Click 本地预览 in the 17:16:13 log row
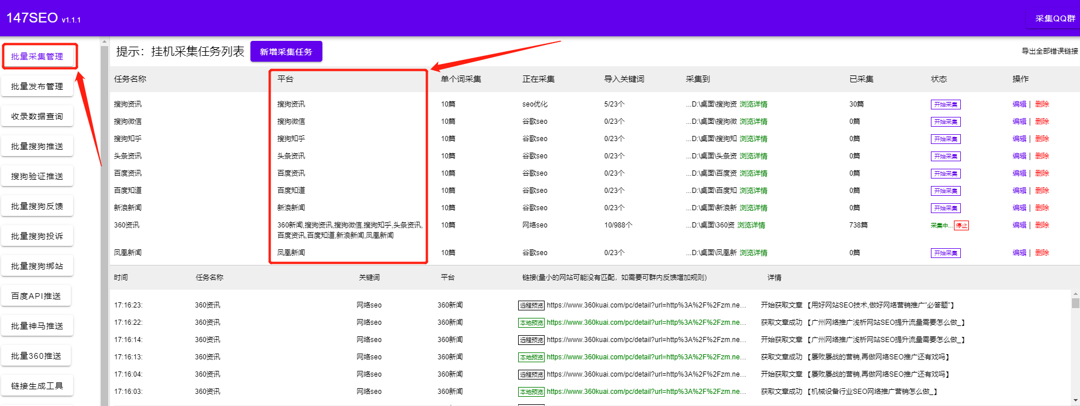 tap(531, 358)
